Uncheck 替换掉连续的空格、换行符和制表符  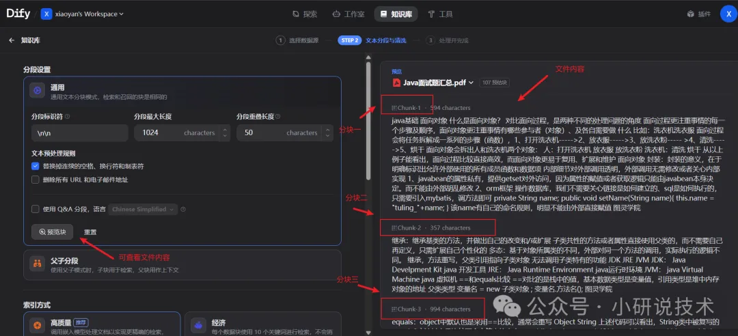pyautogui.click(x=36, y=166)
